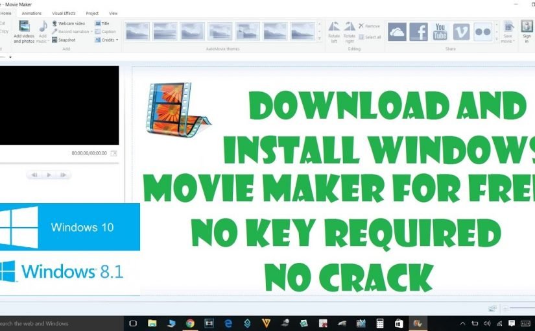Open Calculator from the taskbar
The width and height of the screenshot is (535, 331).
click(380, 323)
